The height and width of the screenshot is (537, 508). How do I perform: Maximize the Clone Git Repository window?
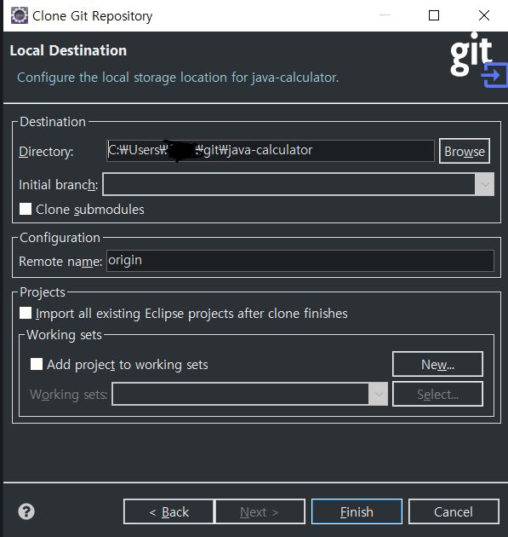434,15
